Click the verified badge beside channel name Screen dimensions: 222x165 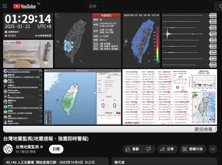[42, 147]
